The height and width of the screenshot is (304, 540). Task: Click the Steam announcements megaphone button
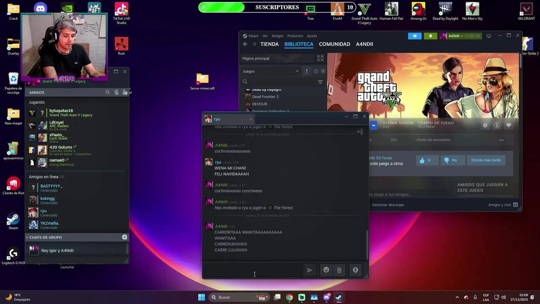(x=415, y=36)
